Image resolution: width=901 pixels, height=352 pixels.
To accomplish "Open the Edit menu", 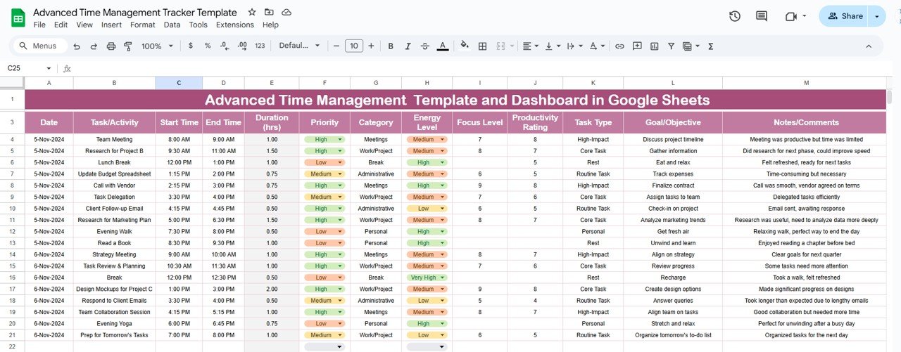I will [x=61, y=25].
